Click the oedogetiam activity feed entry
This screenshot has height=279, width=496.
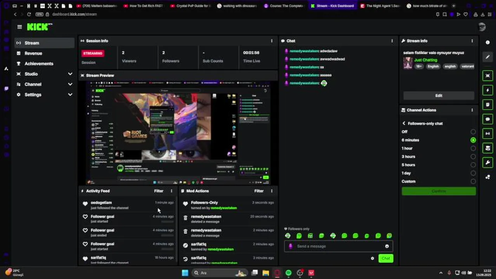click(x=127, y=205)
